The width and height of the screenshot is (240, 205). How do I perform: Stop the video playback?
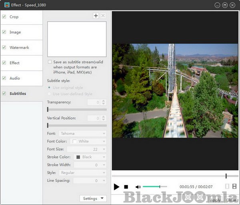click(x=126, y=187)
